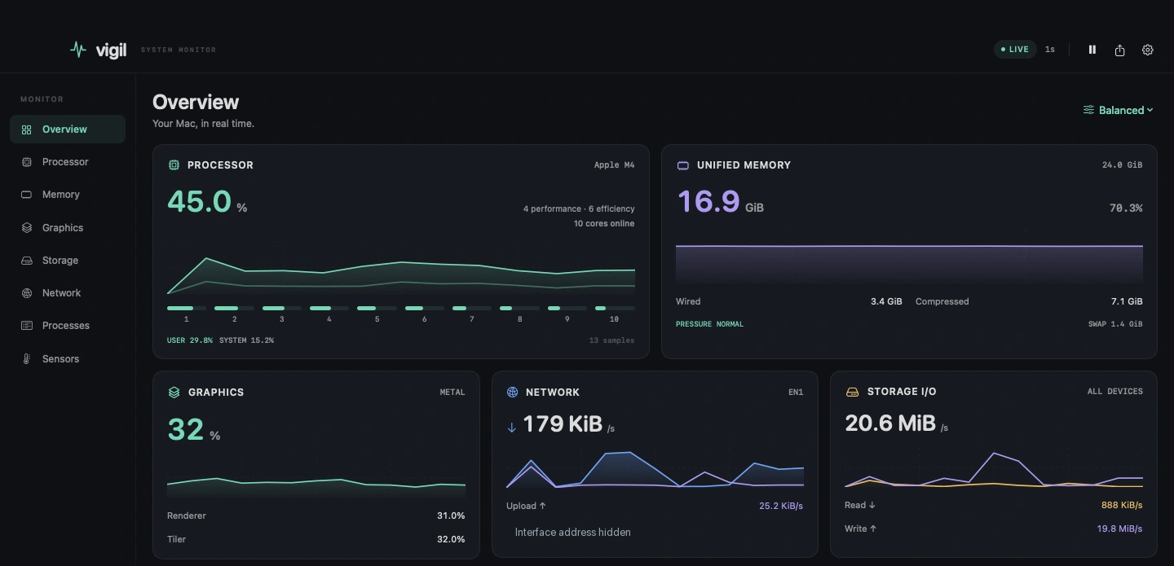
Task: Open the NETWORK card title
Action: [x=553, y=393]
